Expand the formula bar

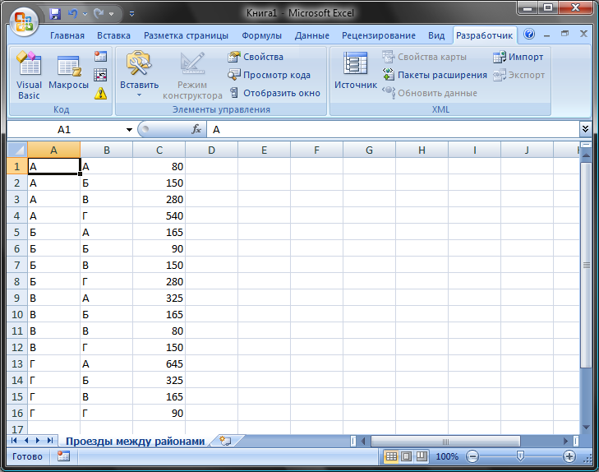585,129
